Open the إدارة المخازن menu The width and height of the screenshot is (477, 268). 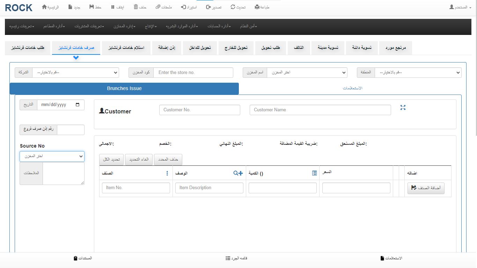(x=124, y=27)
